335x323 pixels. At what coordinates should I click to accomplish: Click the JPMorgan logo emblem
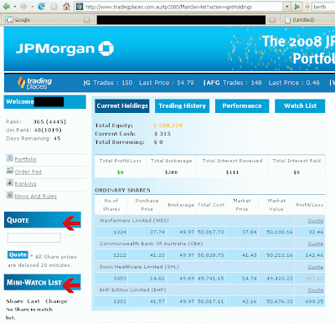[x=106, y=49]
